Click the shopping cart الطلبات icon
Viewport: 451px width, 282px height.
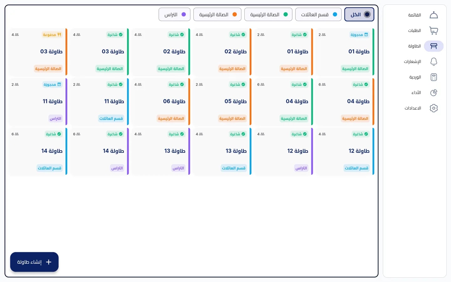[433, 30]
